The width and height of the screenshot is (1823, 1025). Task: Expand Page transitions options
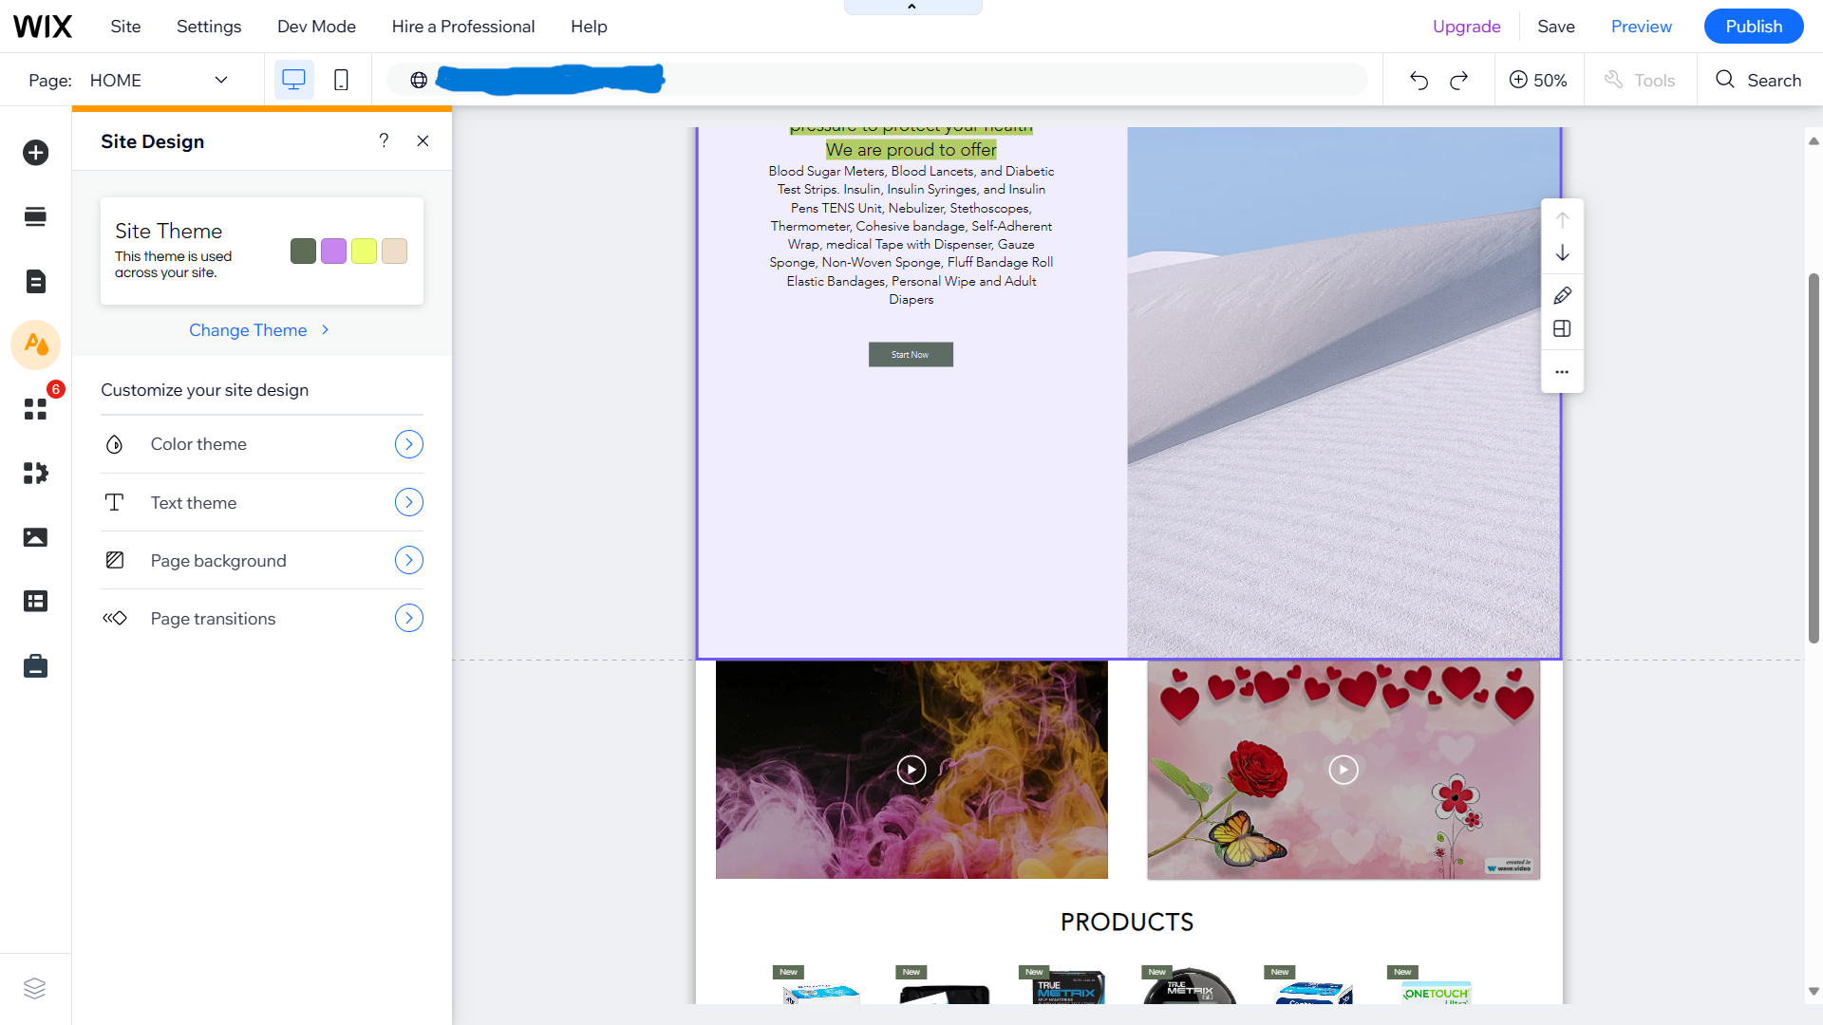tap(408, 619)
